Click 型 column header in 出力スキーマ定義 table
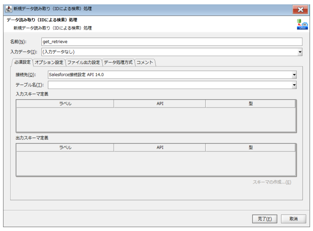The height and width of the screenshot is (231, 313). click(251, 148)
